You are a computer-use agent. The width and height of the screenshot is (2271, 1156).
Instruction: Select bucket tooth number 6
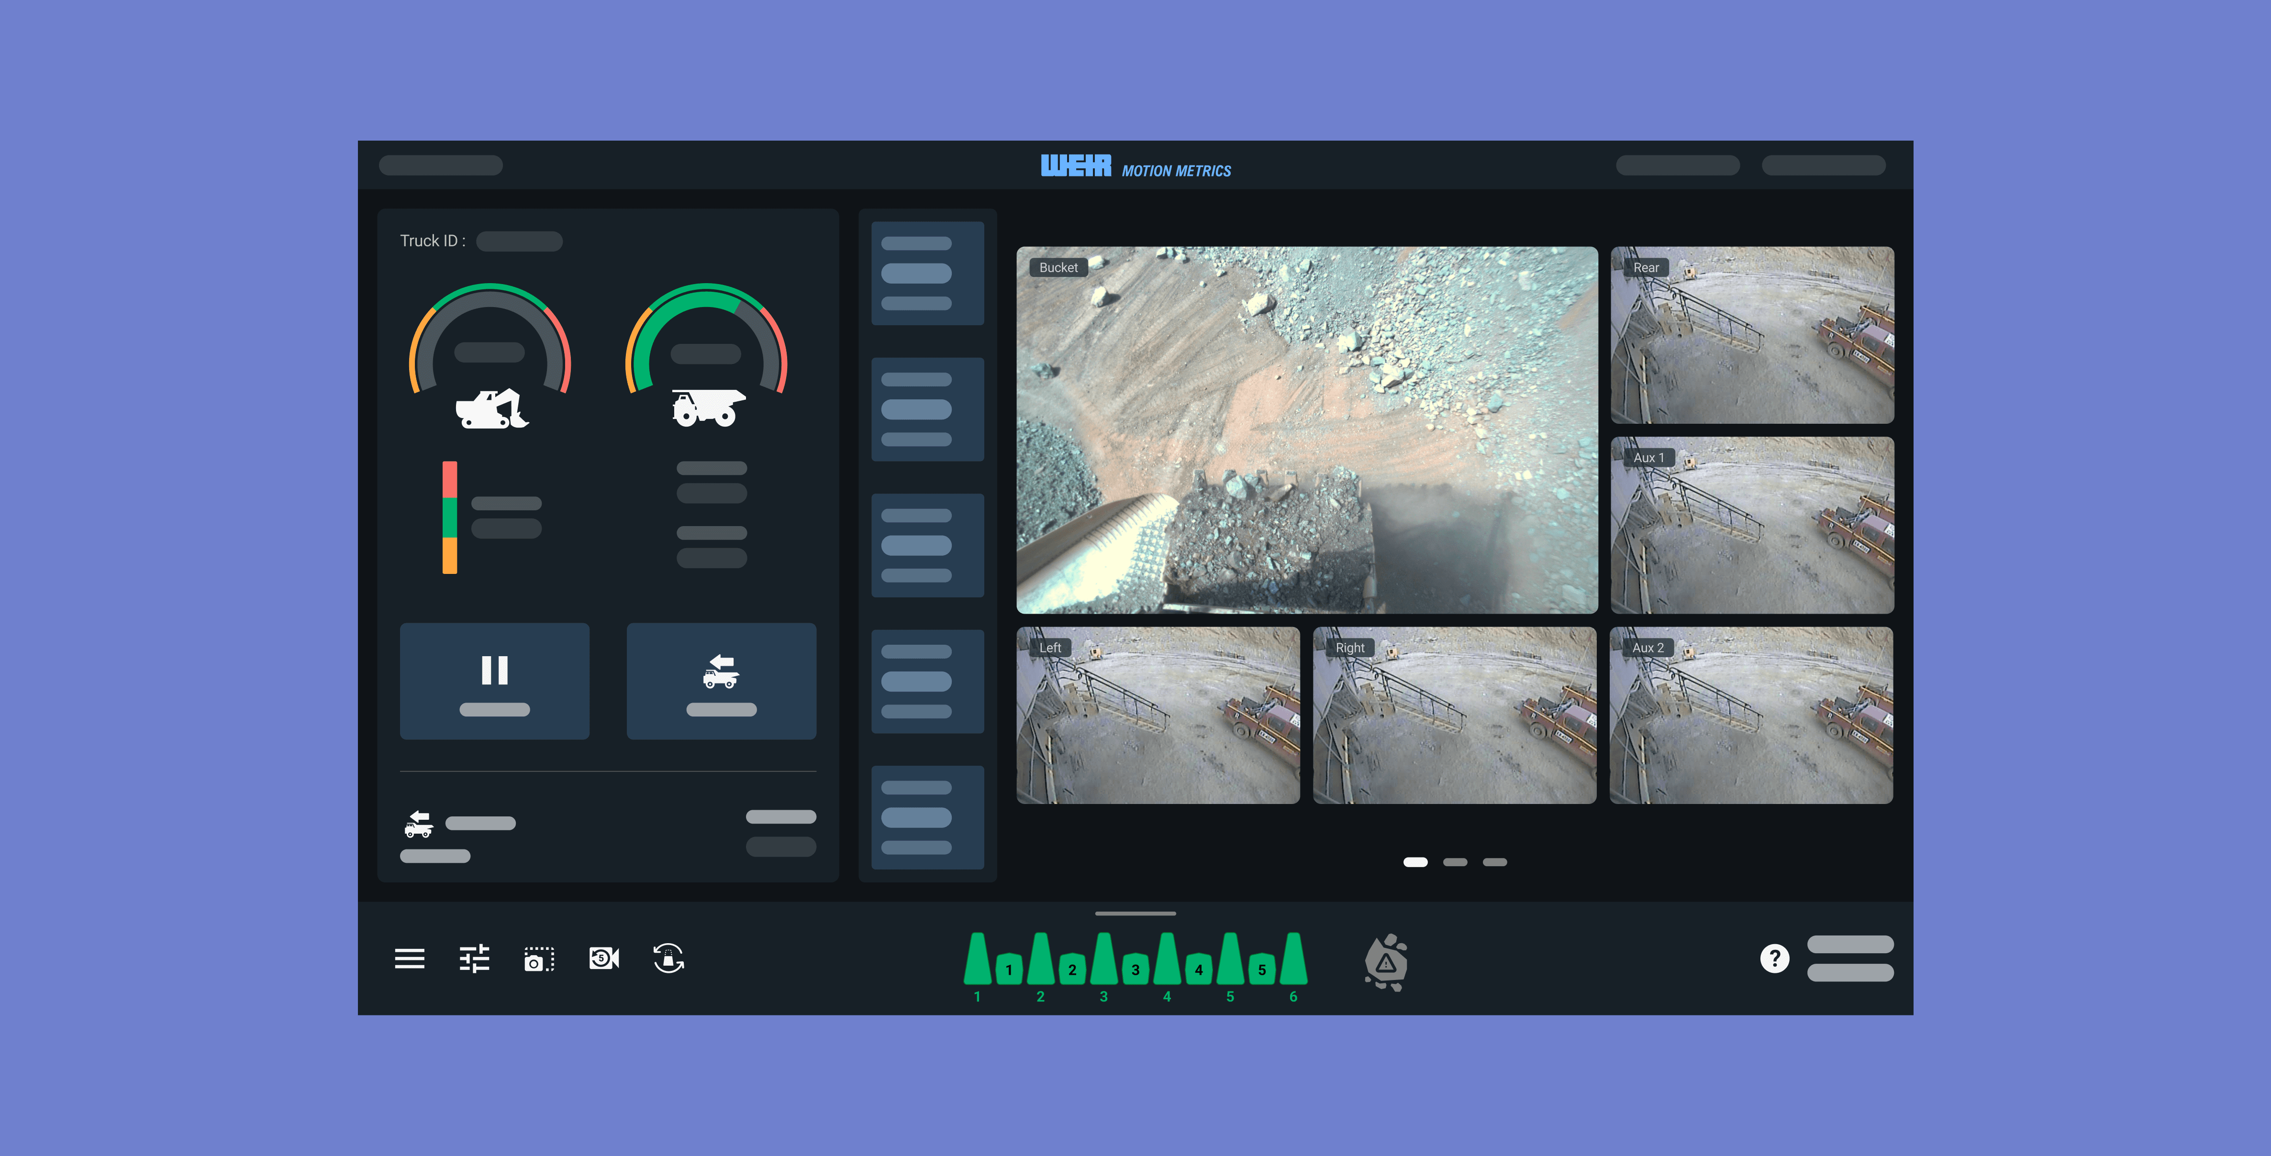coord(1293,959)
